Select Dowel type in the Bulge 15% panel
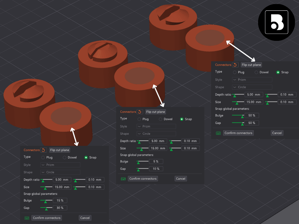299x224 pixels. 65,157
